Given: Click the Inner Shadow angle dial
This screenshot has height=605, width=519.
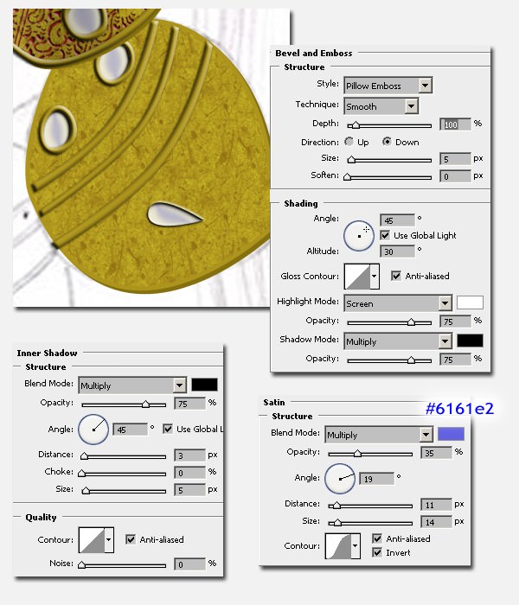Looking at the screenshot, I should (x=93, y=430).
